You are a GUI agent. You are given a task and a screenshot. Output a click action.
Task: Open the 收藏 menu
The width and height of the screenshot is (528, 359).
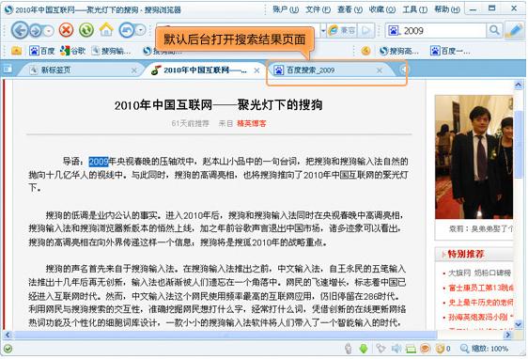tap(382, 9)
